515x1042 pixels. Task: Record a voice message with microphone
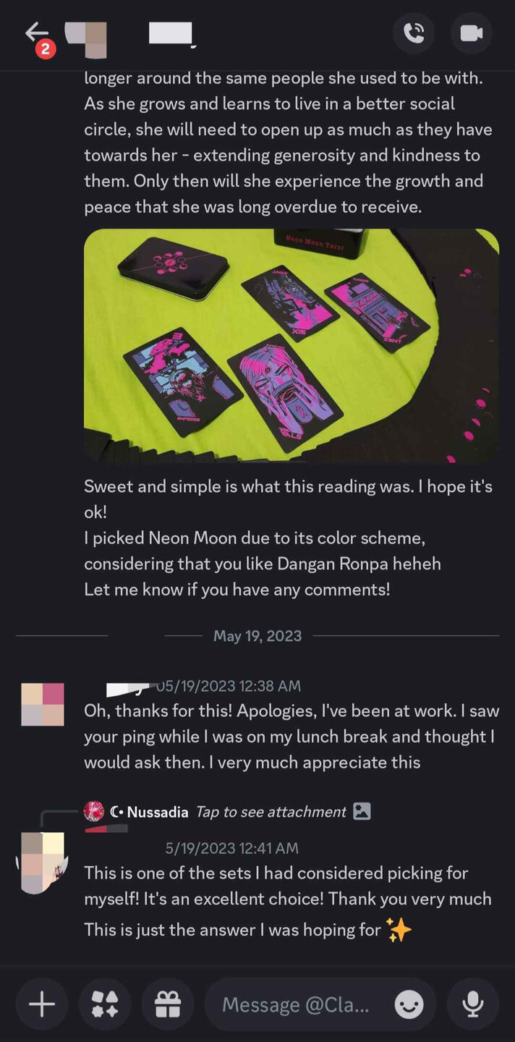tap(473, 1004)
